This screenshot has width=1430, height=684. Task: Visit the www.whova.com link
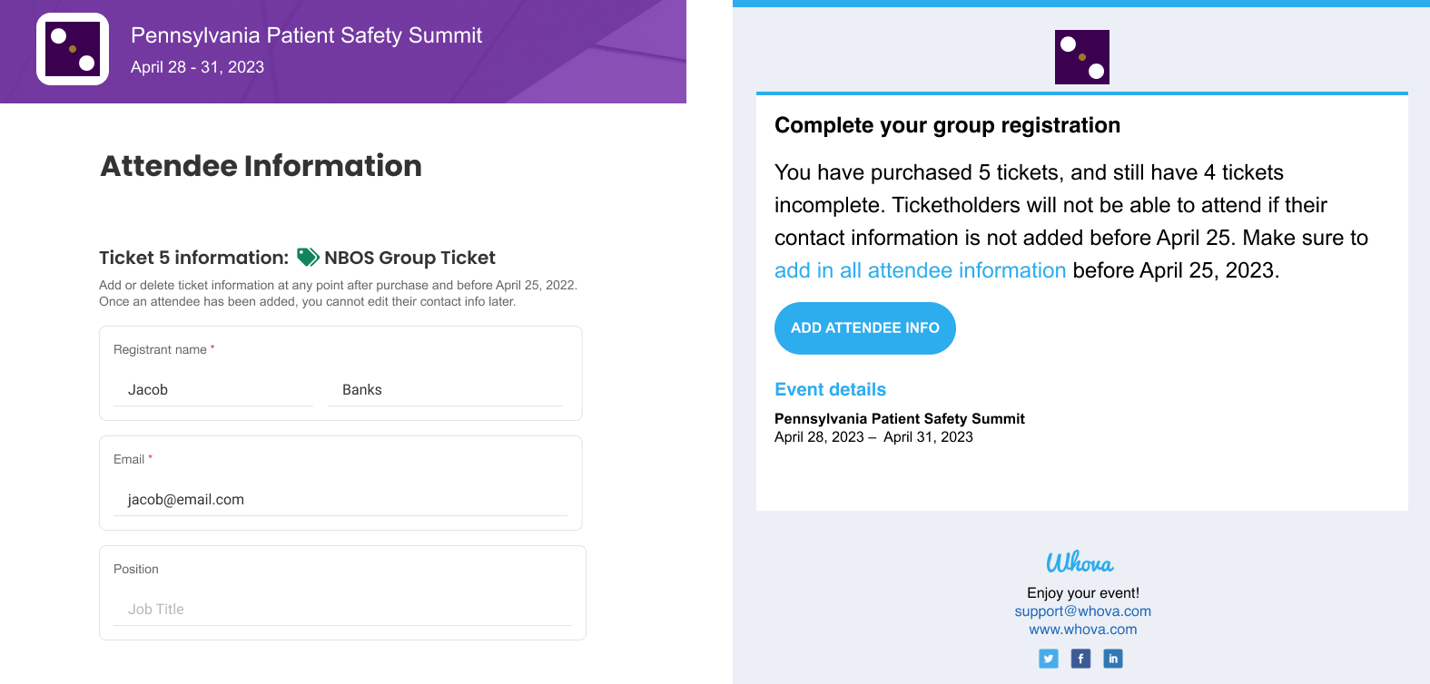point(1082,630)
